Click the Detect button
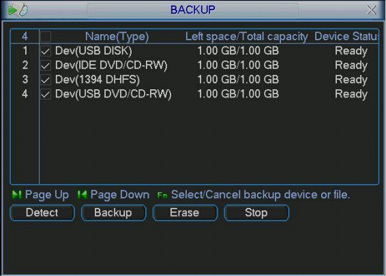This screenshot has width=386, height=276. [42, 213]
